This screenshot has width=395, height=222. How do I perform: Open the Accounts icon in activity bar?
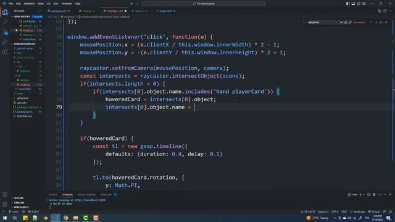click(5, 194)
